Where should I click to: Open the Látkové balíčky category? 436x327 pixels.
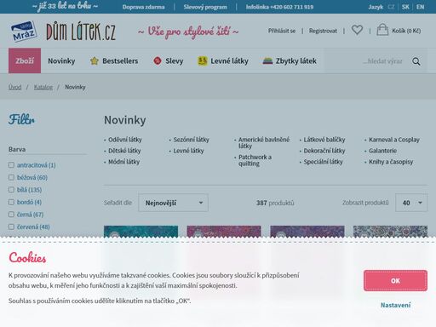[324, 140]
